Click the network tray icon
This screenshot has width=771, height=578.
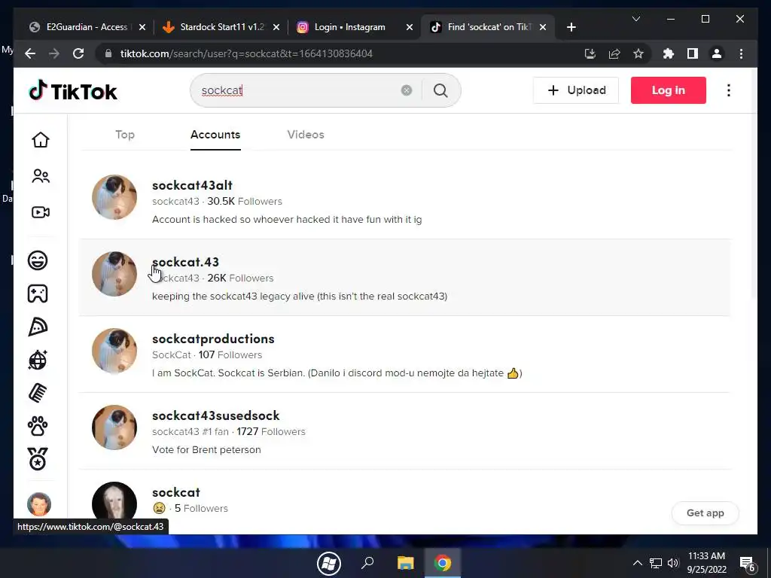pyautogui.click(x=656, y=563)
